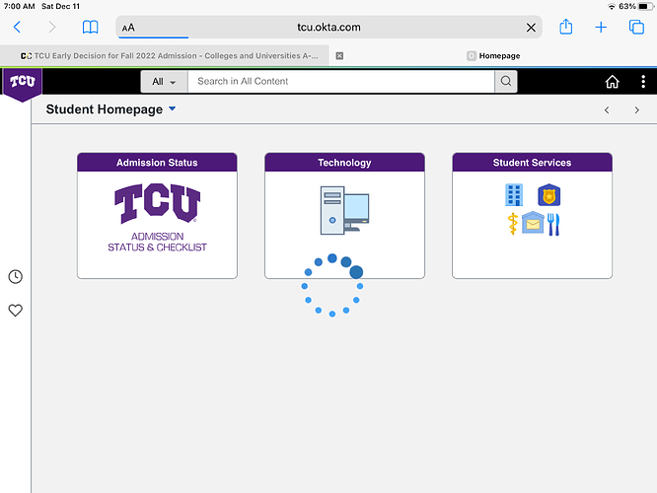Click the TCU logo banner
Screen dimensions: 657x493
(x=23, y=84)
